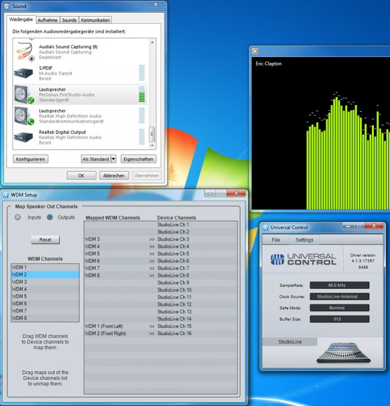The image size is (390, 406).
Task: Open the Buffer Size 512 dropdown
Action: [x=339, y=319]
